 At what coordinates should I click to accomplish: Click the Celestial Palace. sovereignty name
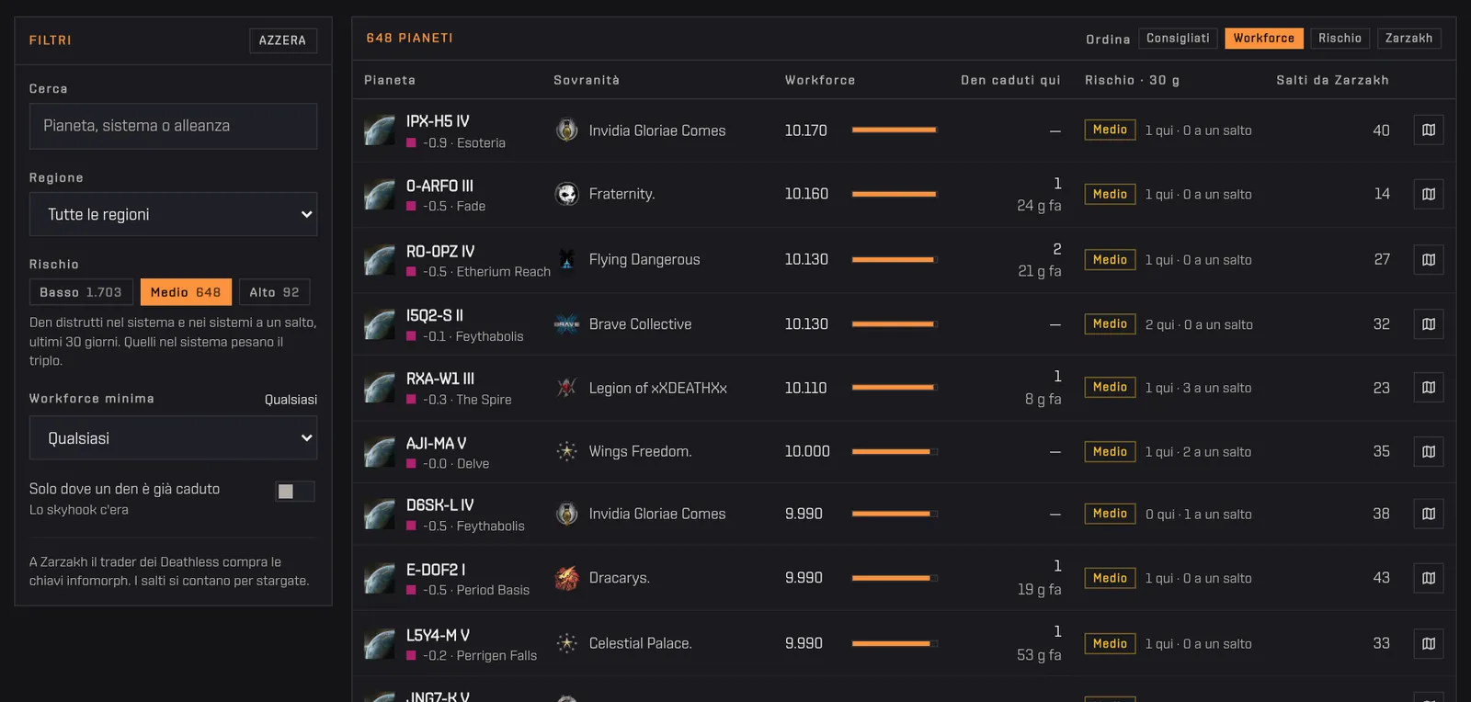[640, 643]
